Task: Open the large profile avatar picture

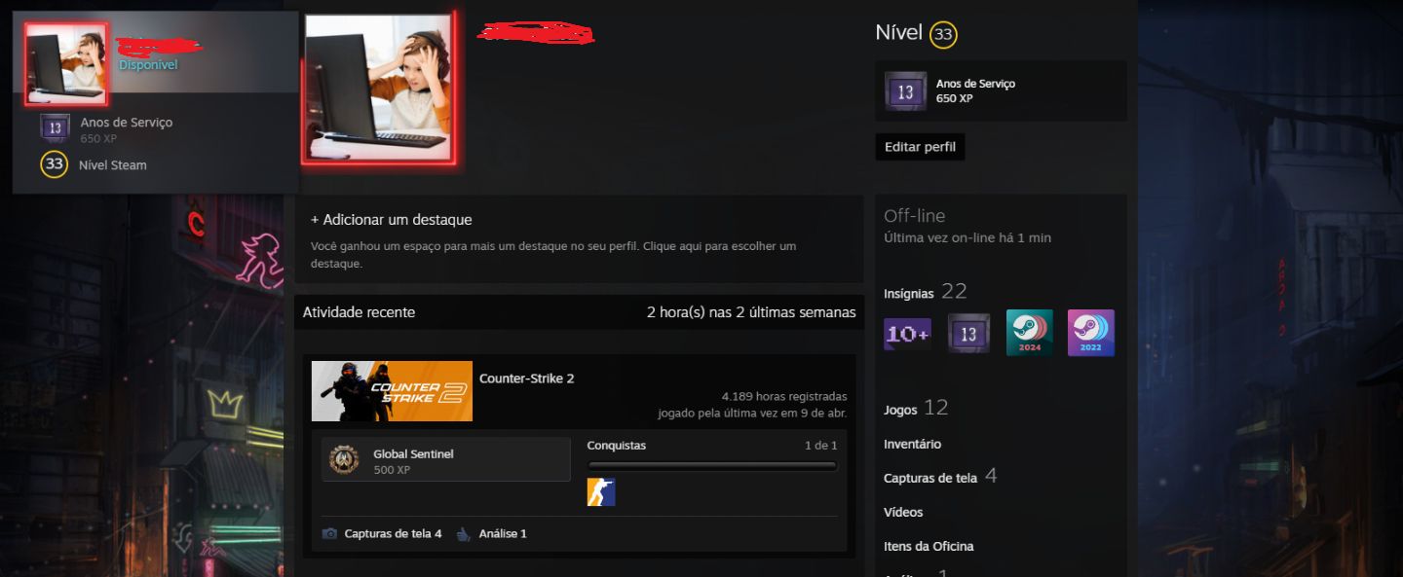Action: tap(378, 88)
